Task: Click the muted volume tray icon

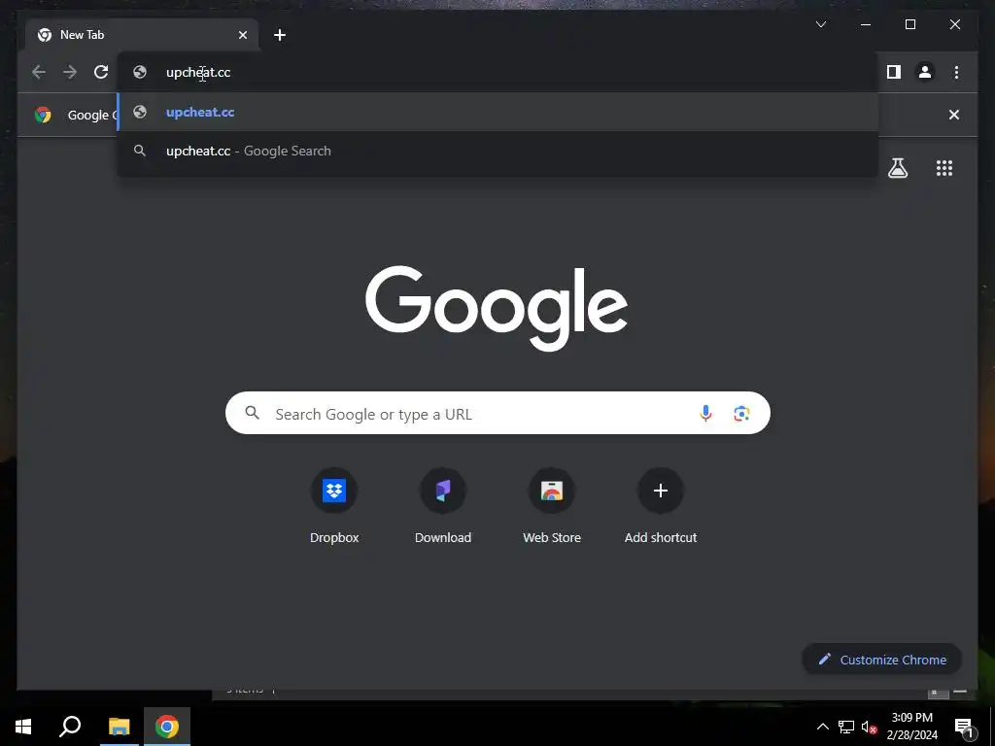Action: pyautogui.click(x=869, y=727)
